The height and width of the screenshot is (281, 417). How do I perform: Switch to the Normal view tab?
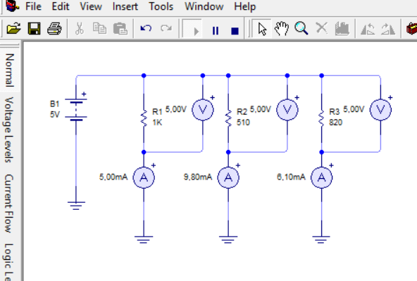[x=9, y=70]
